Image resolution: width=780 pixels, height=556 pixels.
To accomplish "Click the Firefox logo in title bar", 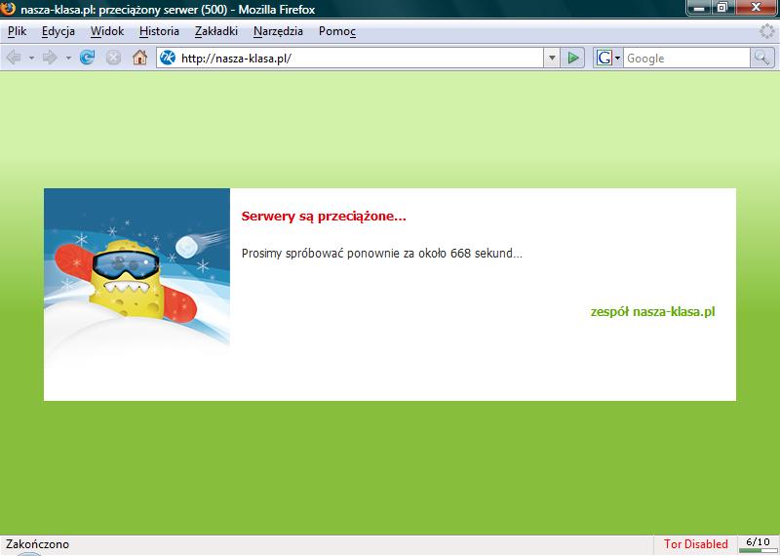I will 8,9.
